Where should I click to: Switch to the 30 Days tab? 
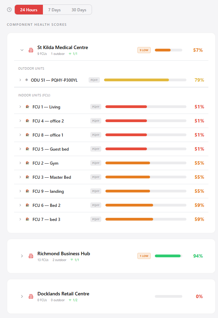point(79,10)
